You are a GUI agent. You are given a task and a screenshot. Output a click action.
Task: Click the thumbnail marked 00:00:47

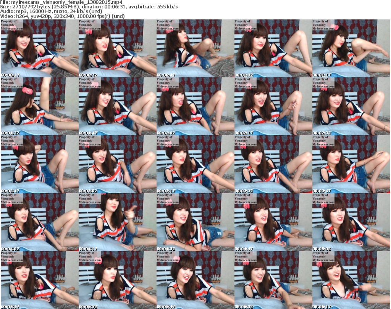tap(195, 48)
